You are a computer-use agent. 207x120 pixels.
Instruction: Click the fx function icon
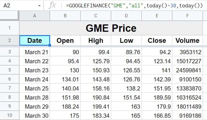(53, 5)
